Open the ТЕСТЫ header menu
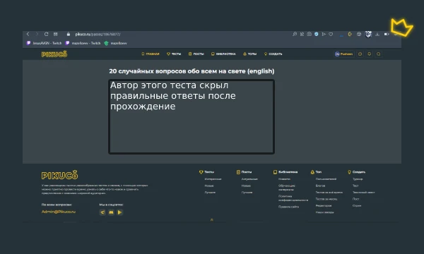This screenshot has width=424, height=254. [x=174, y=54]
